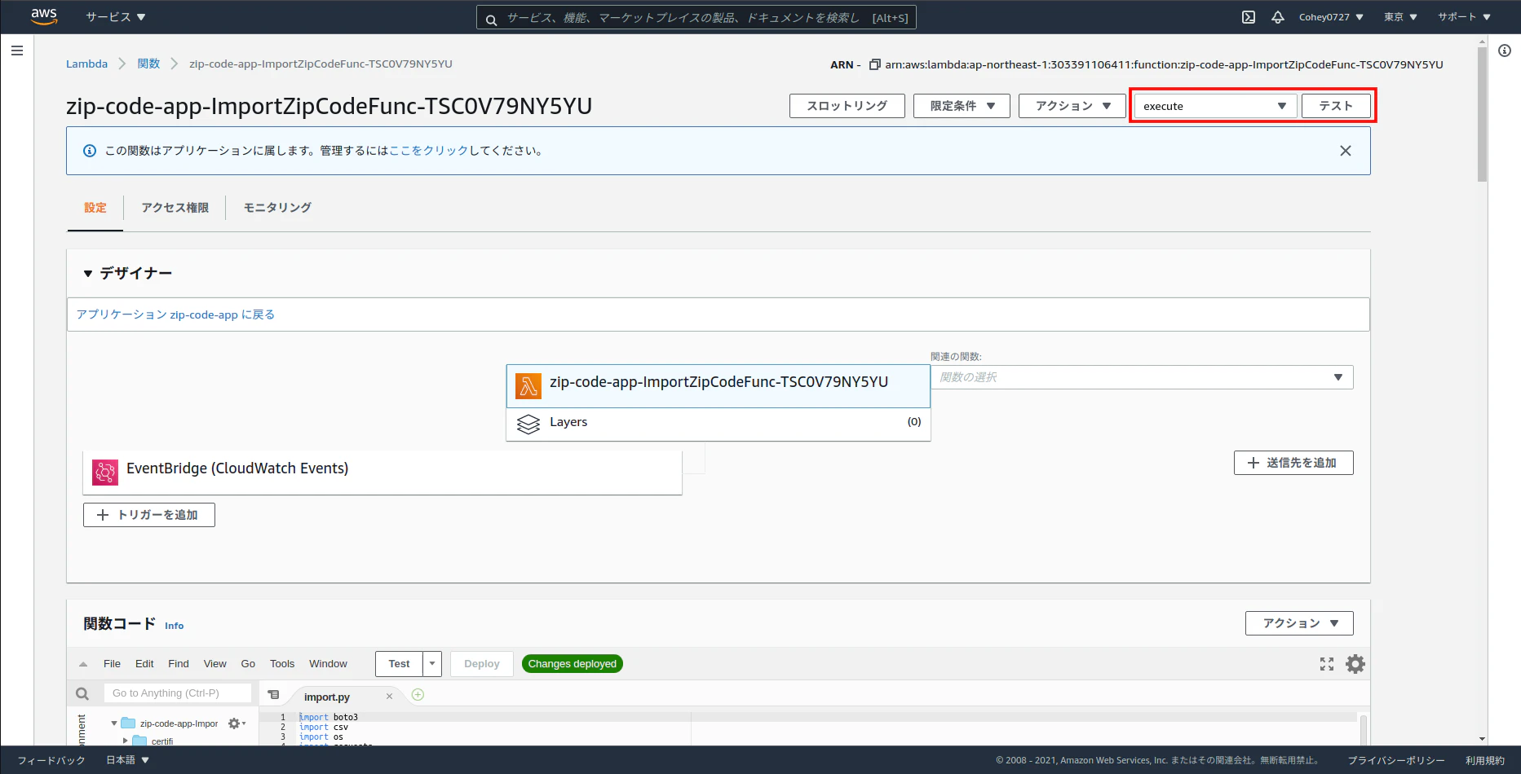Viewport: 1521px width, 774px height.
Task: Click the Lambda function icon in designer
Action: [528, 386]
